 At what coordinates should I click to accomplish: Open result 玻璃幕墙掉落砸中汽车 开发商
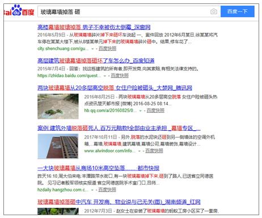coord(119,202)
